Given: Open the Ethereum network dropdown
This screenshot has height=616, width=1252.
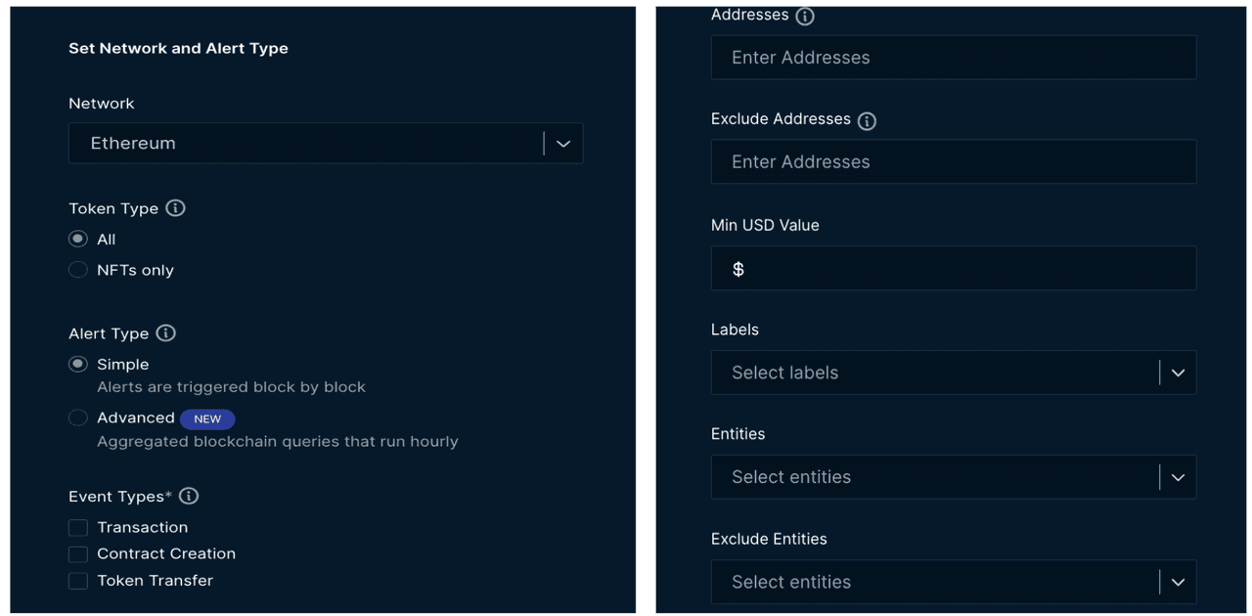Looking at the screenshot, I should point(325,144).
